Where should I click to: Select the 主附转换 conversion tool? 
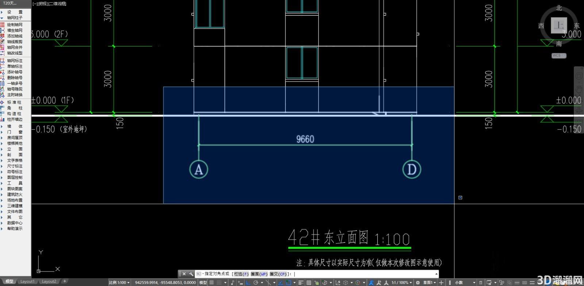[15, 95]
